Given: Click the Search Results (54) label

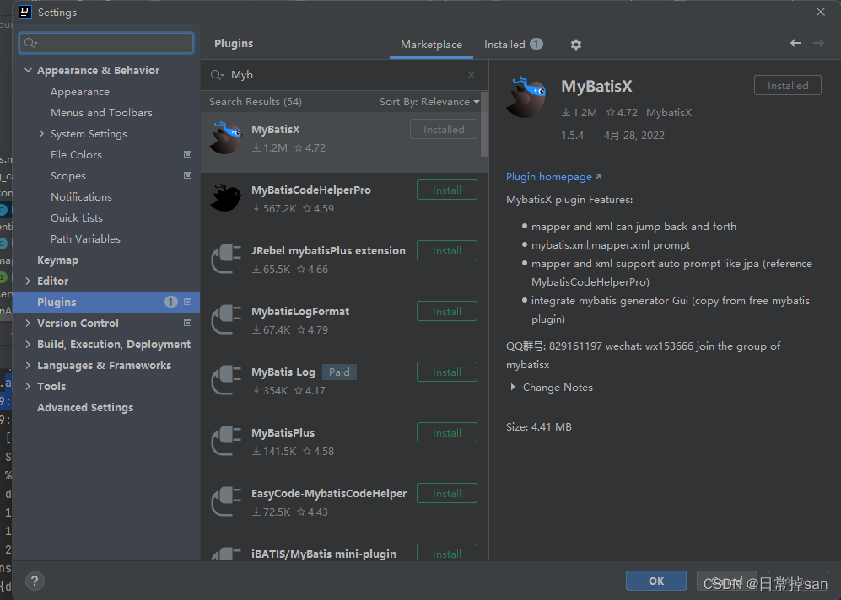Looking at the screenshot, I should 256,102.
